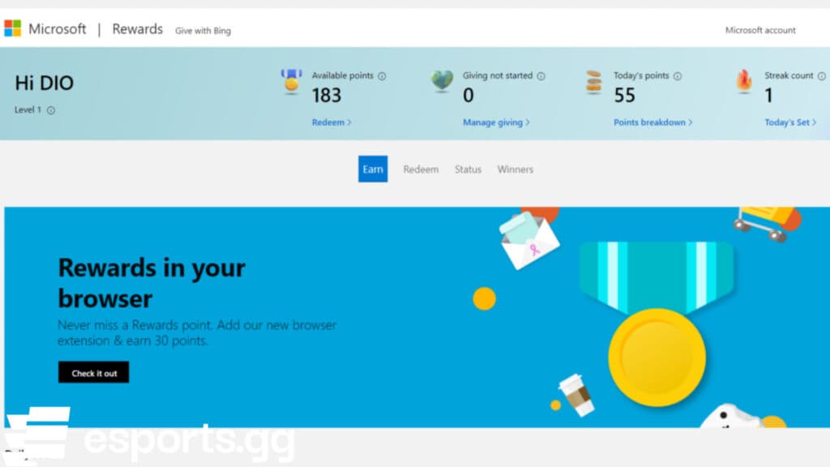Open Manage giving

coord(493,122)
